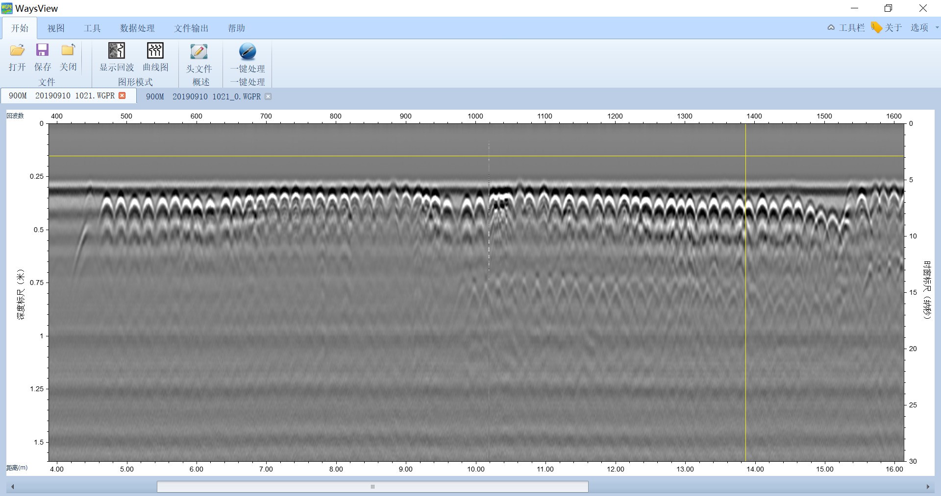Close the 900M 20190910 1021.WGPR tab

click(x=122, y=95)
